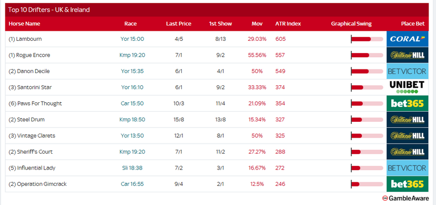This screenshot has height=205, width=436.
Task: Open bet365 logo for Operation Gimcrack
Action: pos(407,184)
